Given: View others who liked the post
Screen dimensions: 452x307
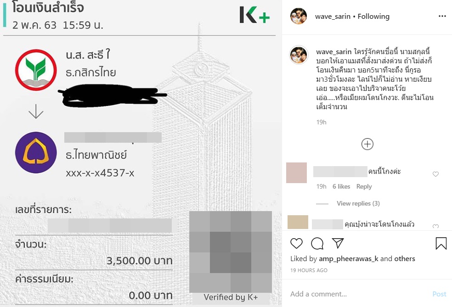Looking at the screenshot, I should (405, 259).
